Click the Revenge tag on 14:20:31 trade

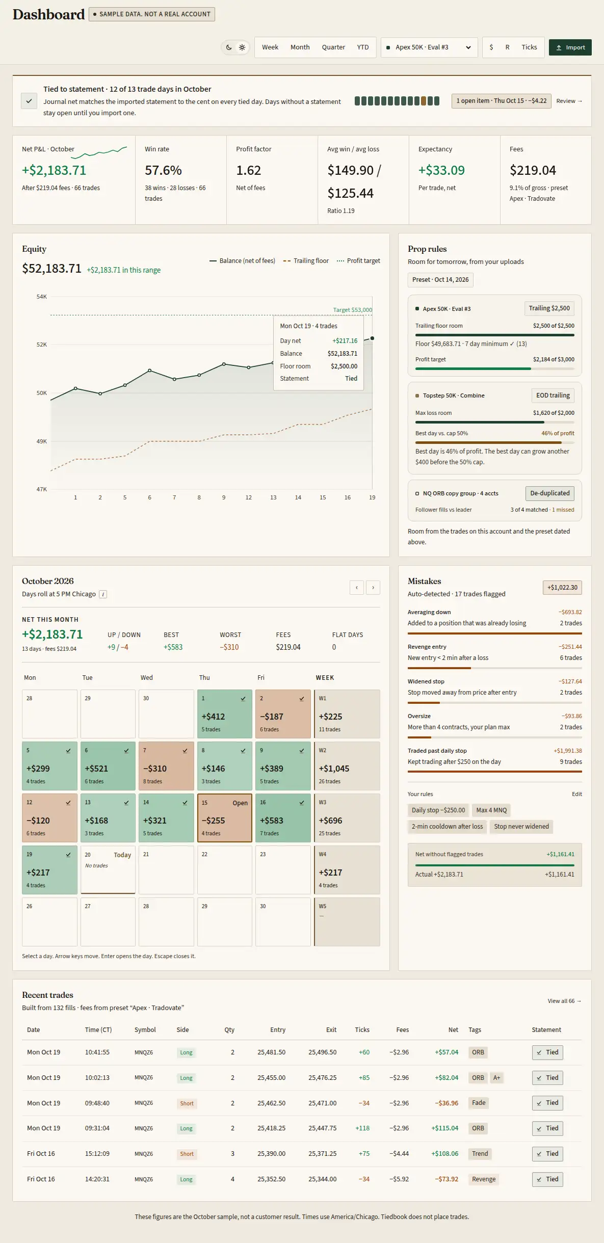coord(484,1179)
